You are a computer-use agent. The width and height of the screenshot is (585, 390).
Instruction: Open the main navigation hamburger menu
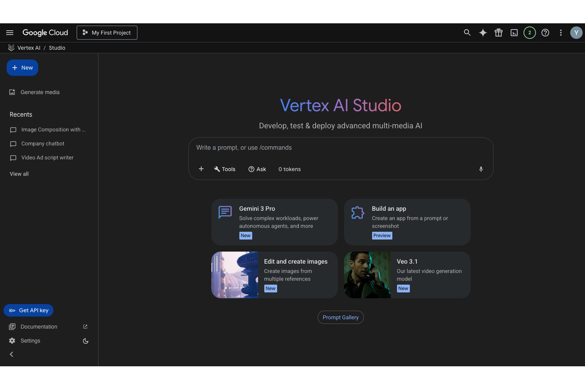10,33
